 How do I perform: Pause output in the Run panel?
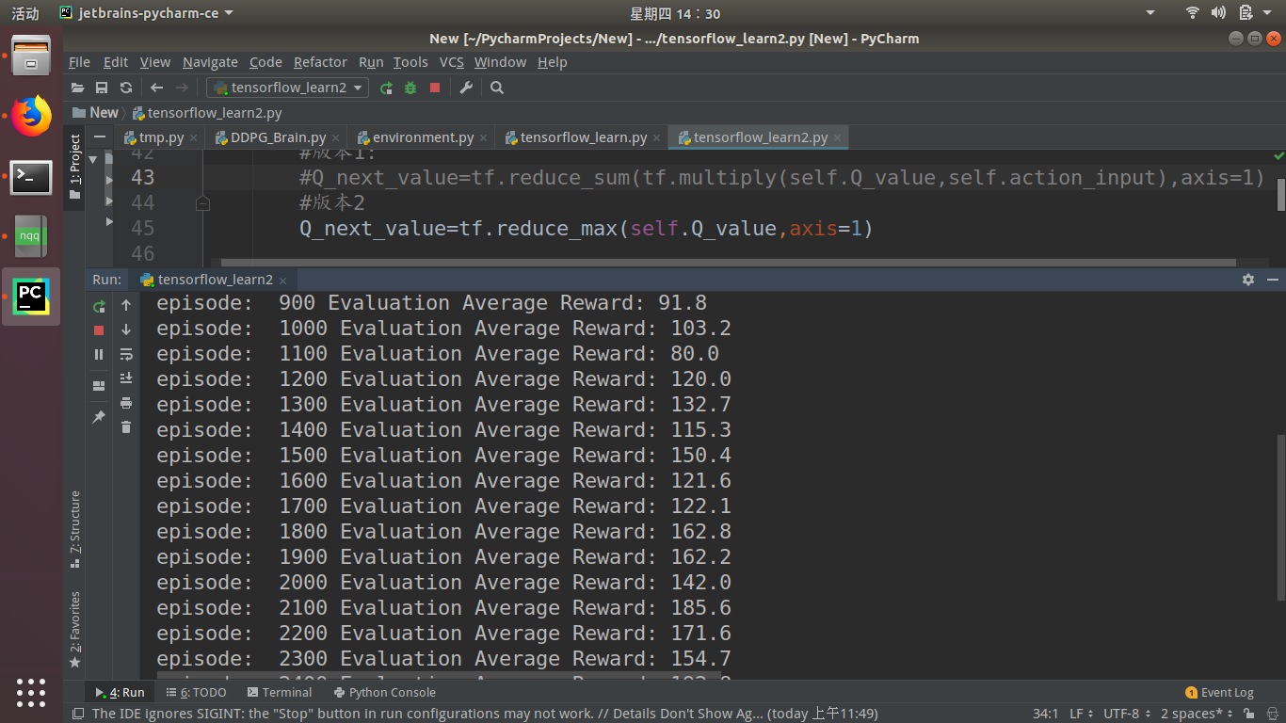[99, 354]
